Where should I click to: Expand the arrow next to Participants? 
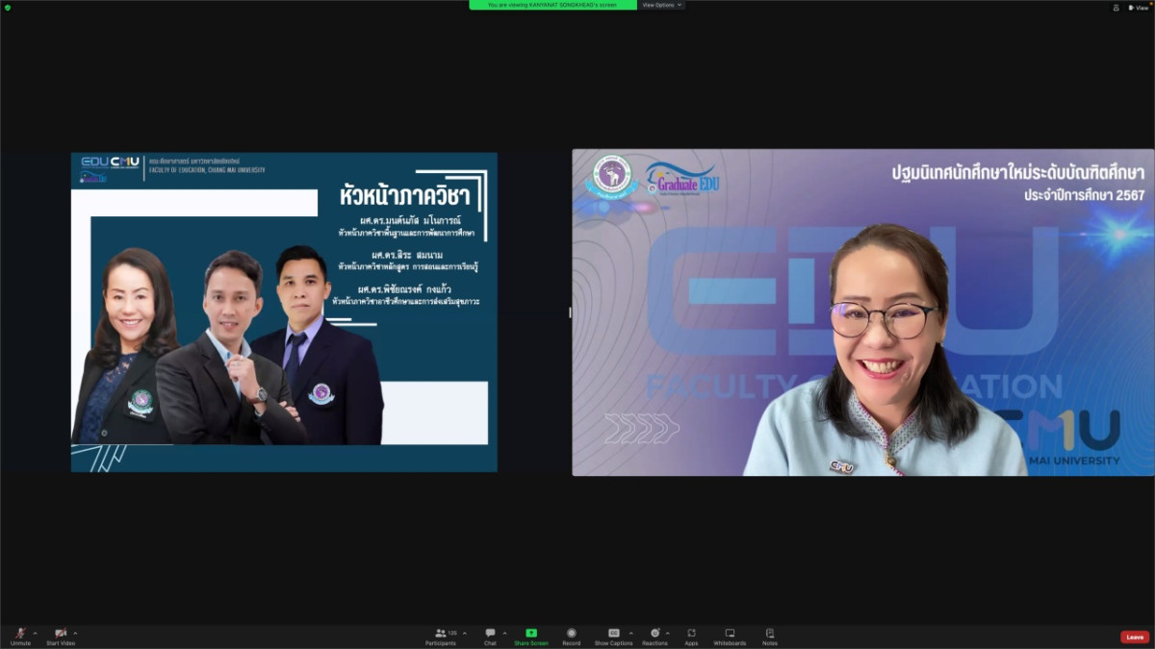(x=465, y=633)
